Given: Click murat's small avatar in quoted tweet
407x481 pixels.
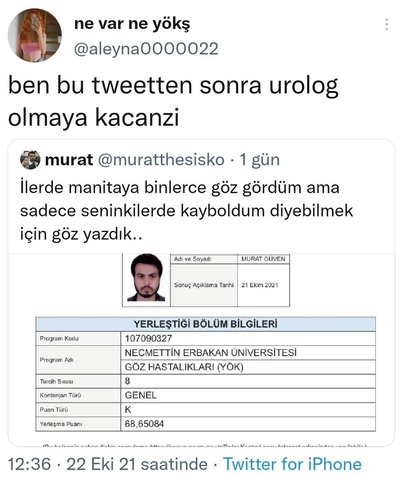Looking at the screenshot, I should [30, 160].
